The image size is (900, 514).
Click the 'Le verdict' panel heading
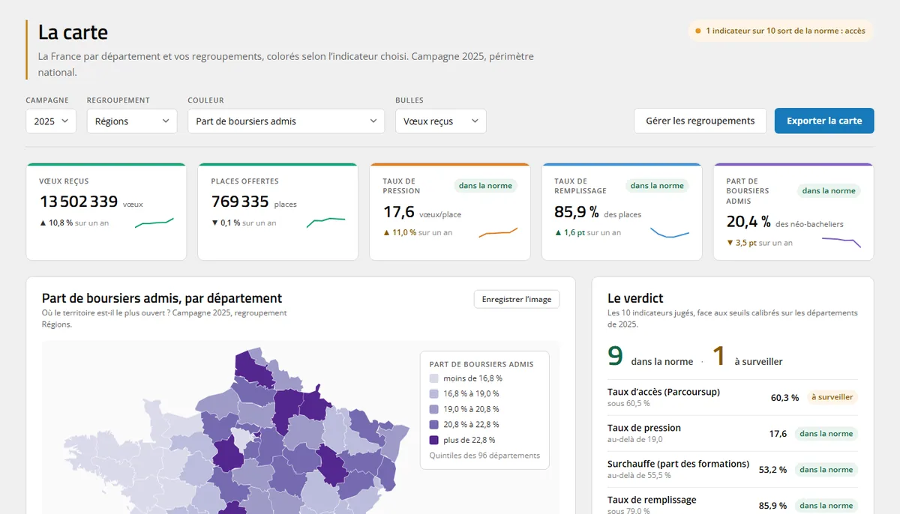tap(635, 298)
